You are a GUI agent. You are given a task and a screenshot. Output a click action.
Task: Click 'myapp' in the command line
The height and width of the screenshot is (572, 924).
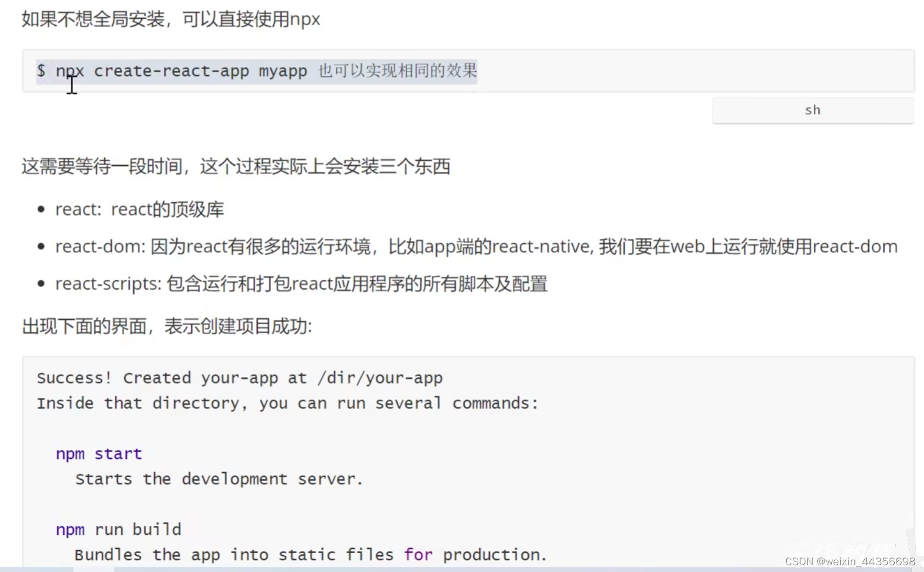283,71
